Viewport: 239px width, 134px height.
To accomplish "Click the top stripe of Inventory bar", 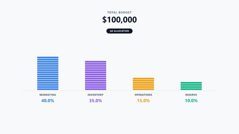I will click(95, 62).
